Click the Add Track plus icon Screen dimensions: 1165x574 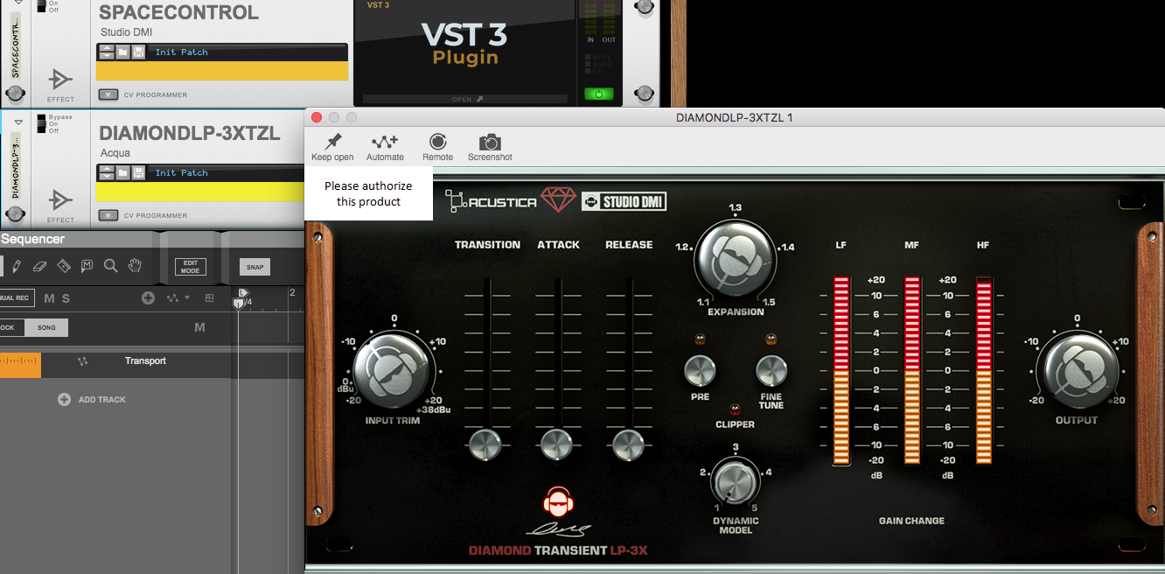point(64,399)
